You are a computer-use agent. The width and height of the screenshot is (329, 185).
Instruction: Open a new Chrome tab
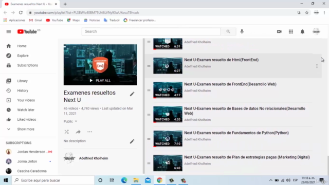[x=65, y=4]
